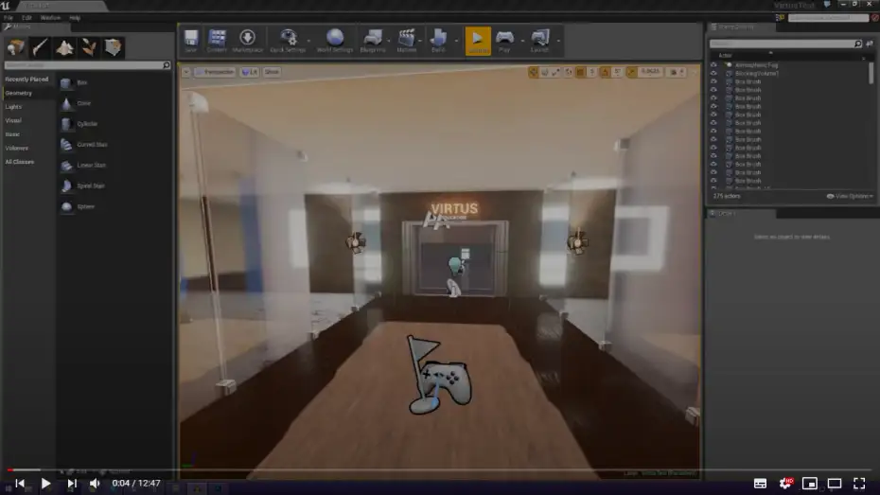Click the Save toolbar icon
This screenshot has width=880, height=495.
(191, 41)
